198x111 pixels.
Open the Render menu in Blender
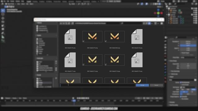point(12,1)
